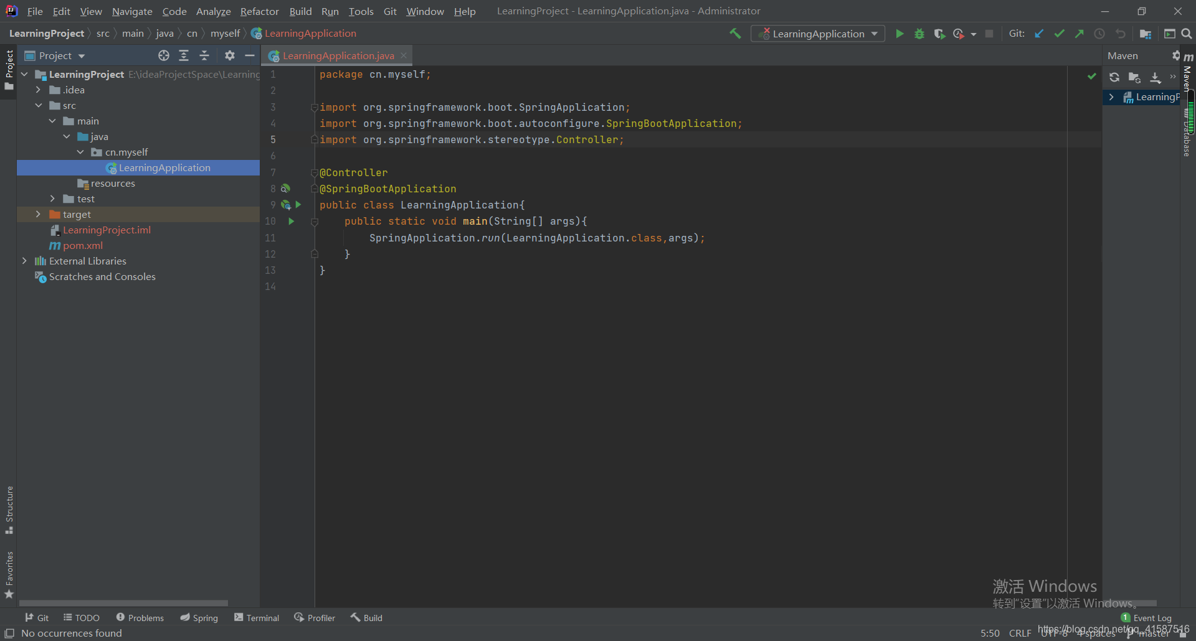The image size is (1196, 641).
Task: Update project from Git with blue arrow icon
Action: (x=1039, y=33)
